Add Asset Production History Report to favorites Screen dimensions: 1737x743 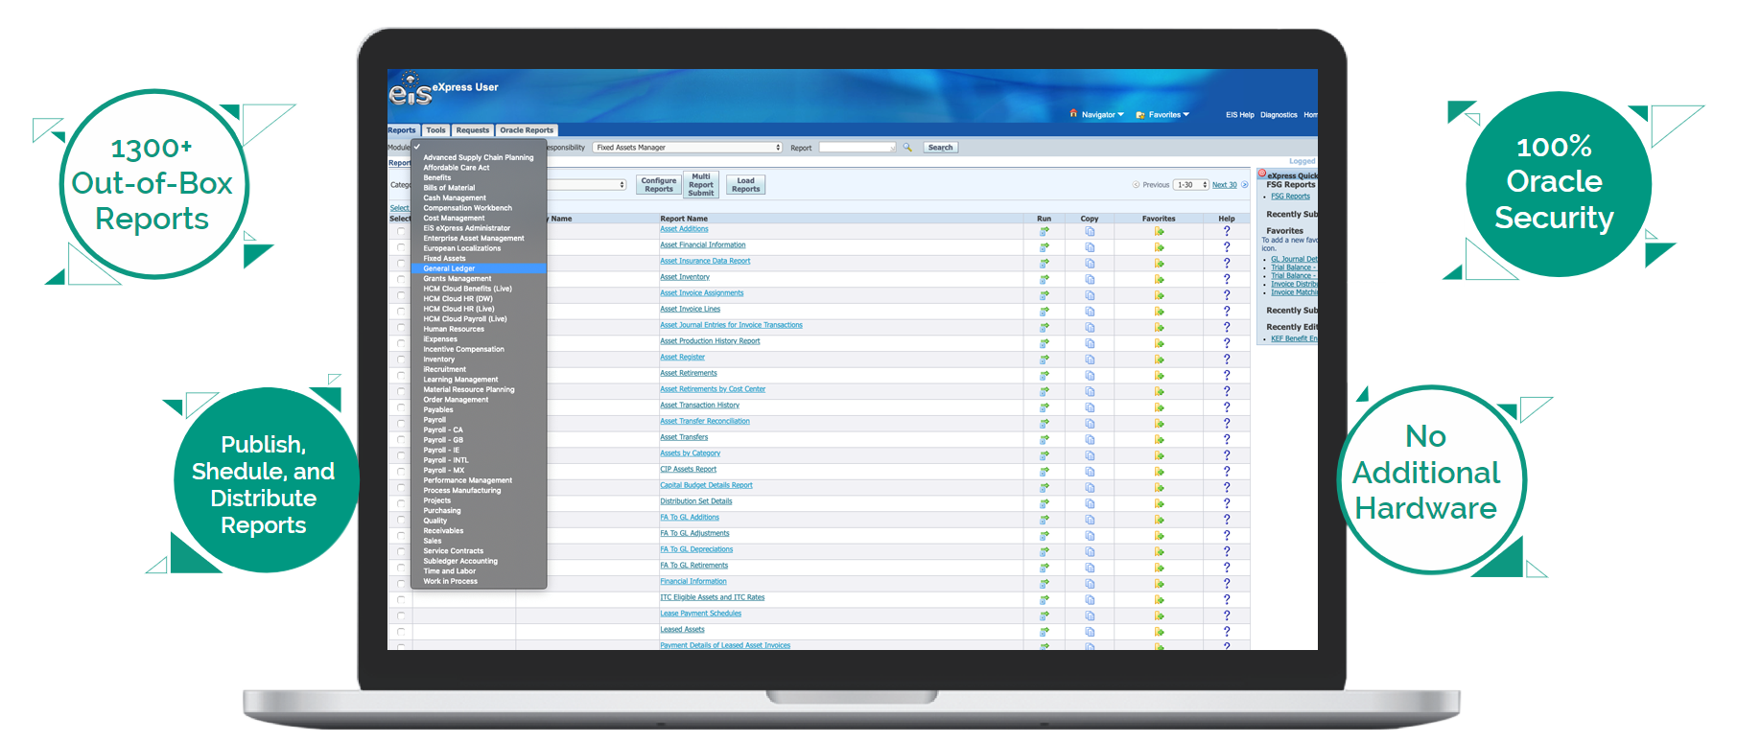click(1159, 343)
